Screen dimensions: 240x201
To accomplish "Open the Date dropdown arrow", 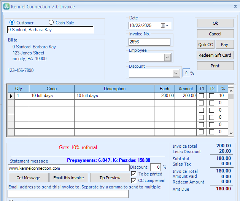I will [x=168, y=26].
